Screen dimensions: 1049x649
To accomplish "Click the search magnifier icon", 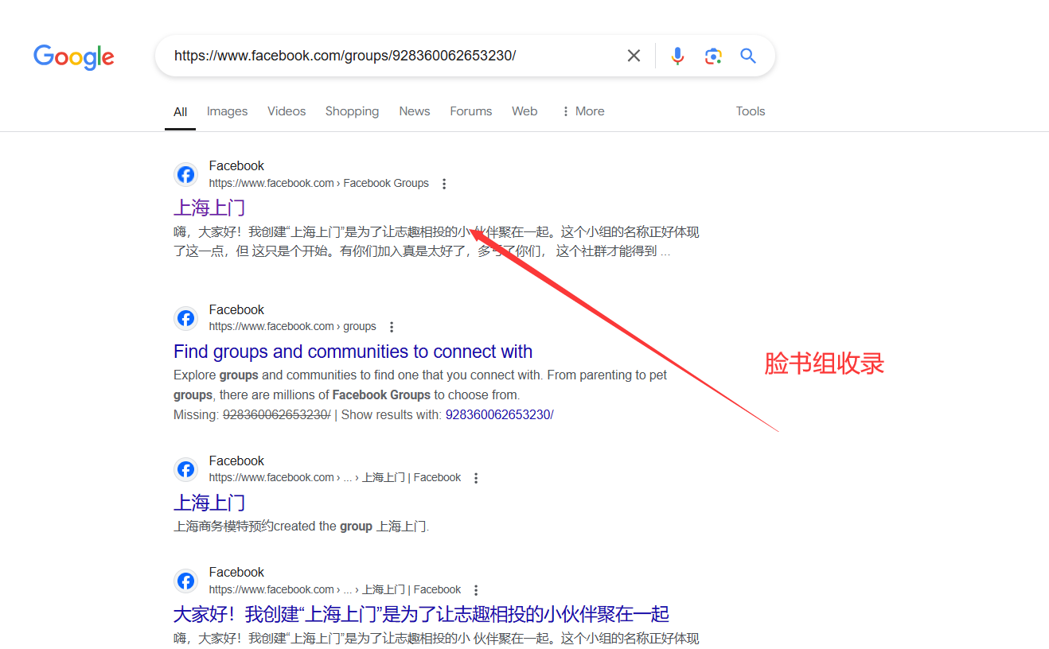I will click(x=747, y=55).
